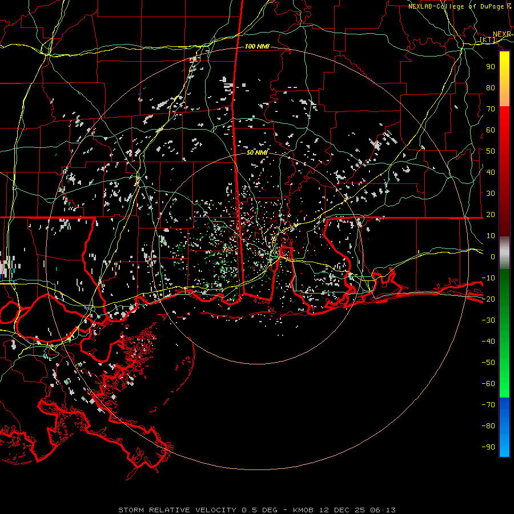Click the 06:13 timestamp
Image resolution: width=514 pixels, height=514 pixels.
click(383, 510)
